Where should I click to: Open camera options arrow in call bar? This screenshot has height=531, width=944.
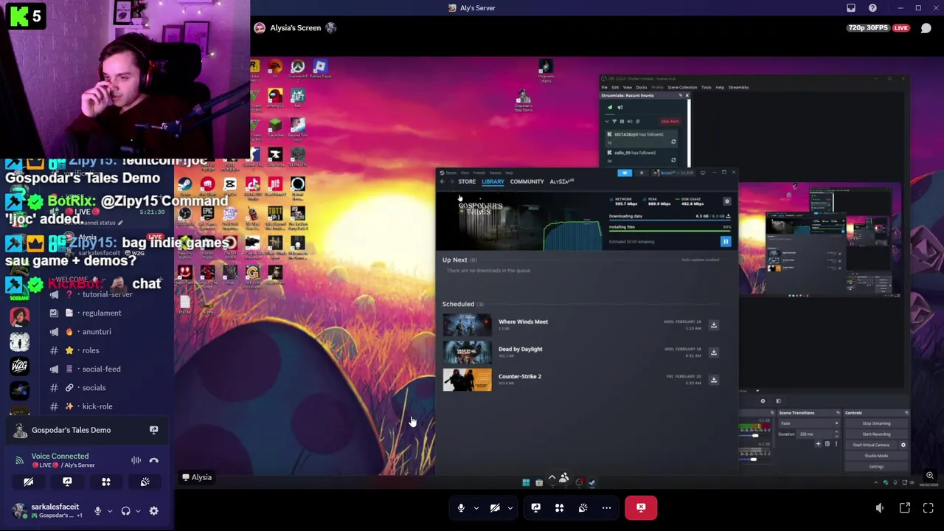pyautogui.click(x=510, y=508)
